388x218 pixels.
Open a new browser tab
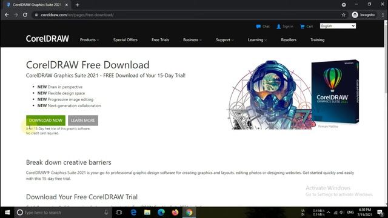[77, 5]
